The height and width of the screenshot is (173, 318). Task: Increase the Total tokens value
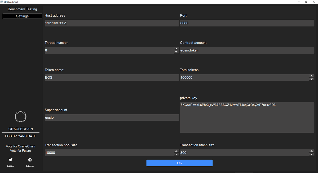click(311, 76)
